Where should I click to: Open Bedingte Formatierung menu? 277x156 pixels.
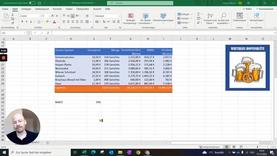[130, 19]
